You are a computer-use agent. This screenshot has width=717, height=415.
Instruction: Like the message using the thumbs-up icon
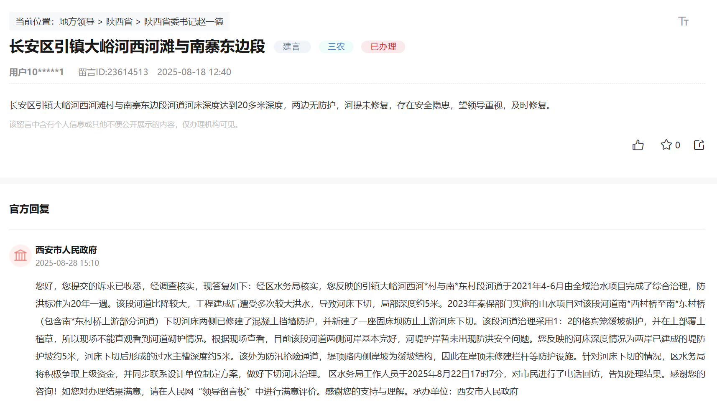(x=638, y=145)
